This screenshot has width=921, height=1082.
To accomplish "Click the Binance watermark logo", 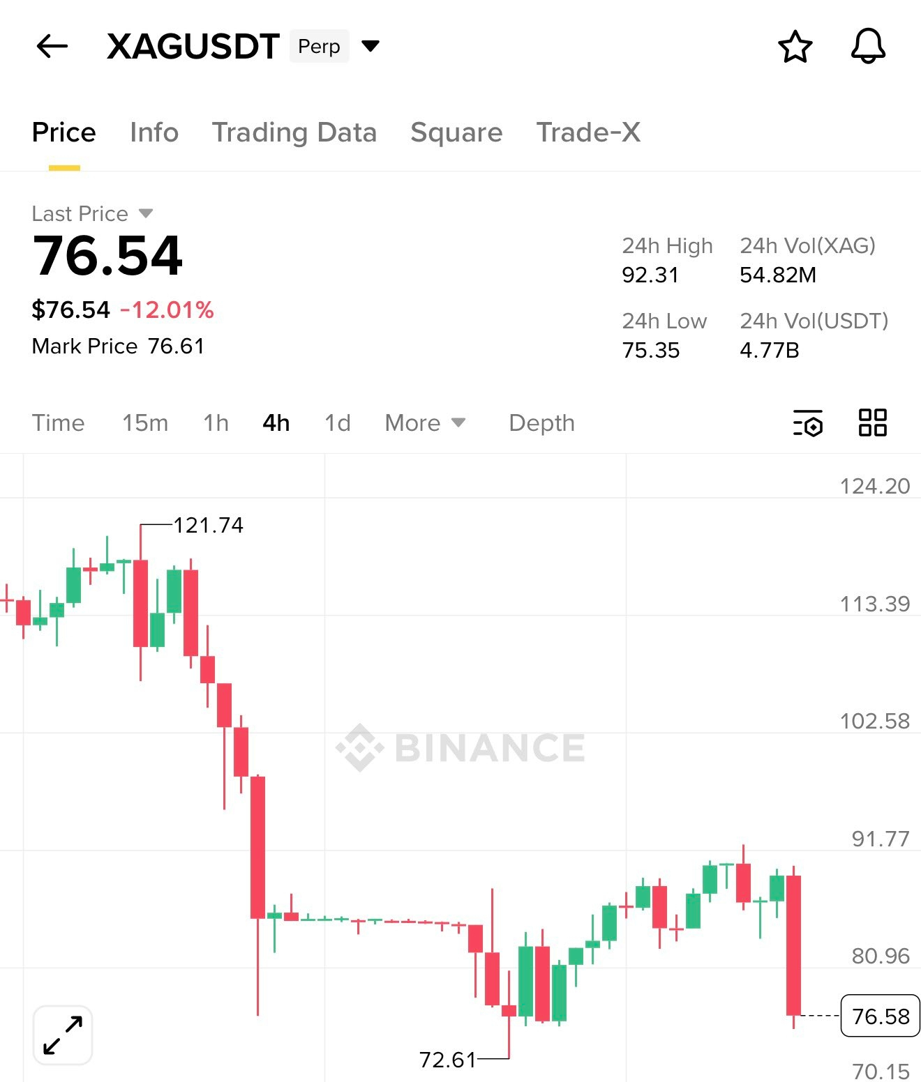I will 460,748.
